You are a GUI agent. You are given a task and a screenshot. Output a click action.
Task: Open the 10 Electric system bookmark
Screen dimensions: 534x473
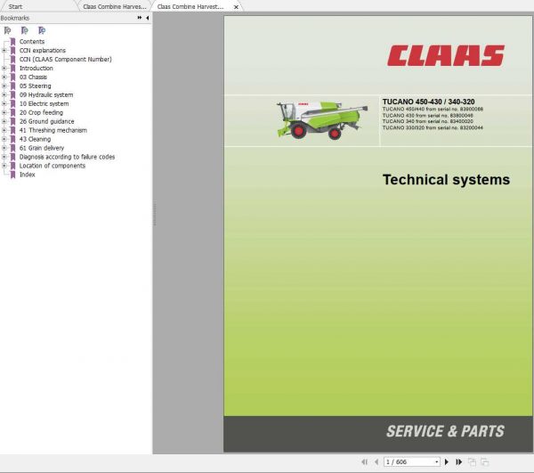[44, 103]
